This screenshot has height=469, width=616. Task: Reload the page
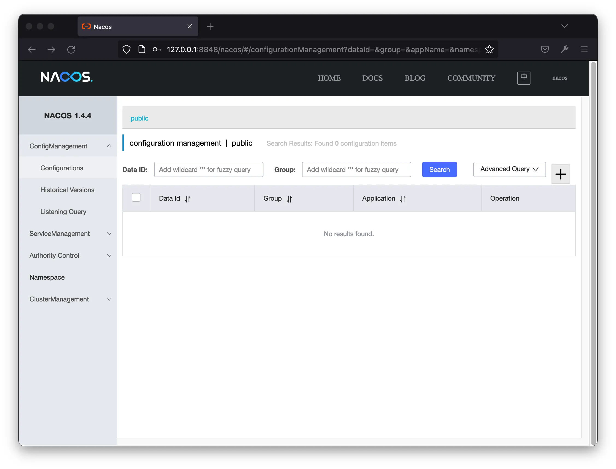point(71,50)
